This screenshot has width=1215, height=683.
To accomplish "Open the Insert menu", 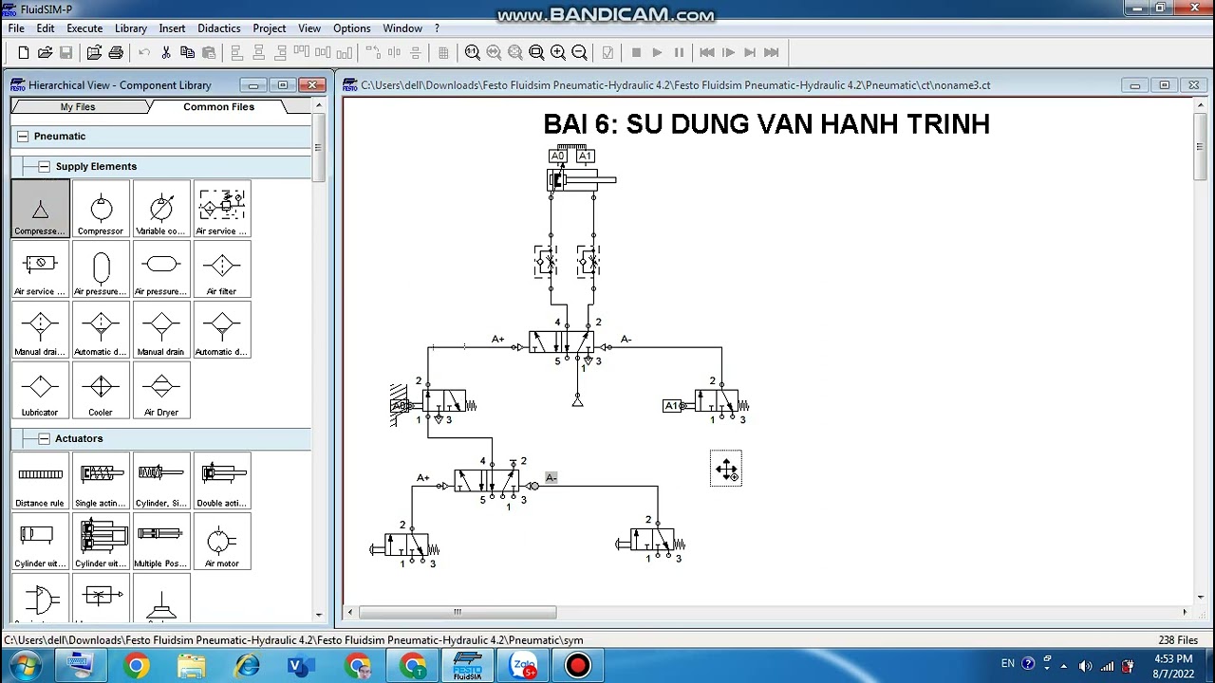I will click(x=172, y=28).
